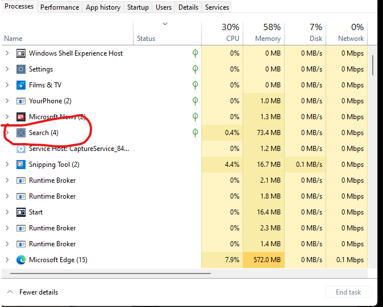Expand the Microsoft Edge (15) group
Viewport: 383px width, 307px height.
point(7,260)
